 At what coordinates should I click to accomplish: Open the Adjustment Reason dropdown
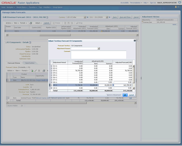click(99, 48)
